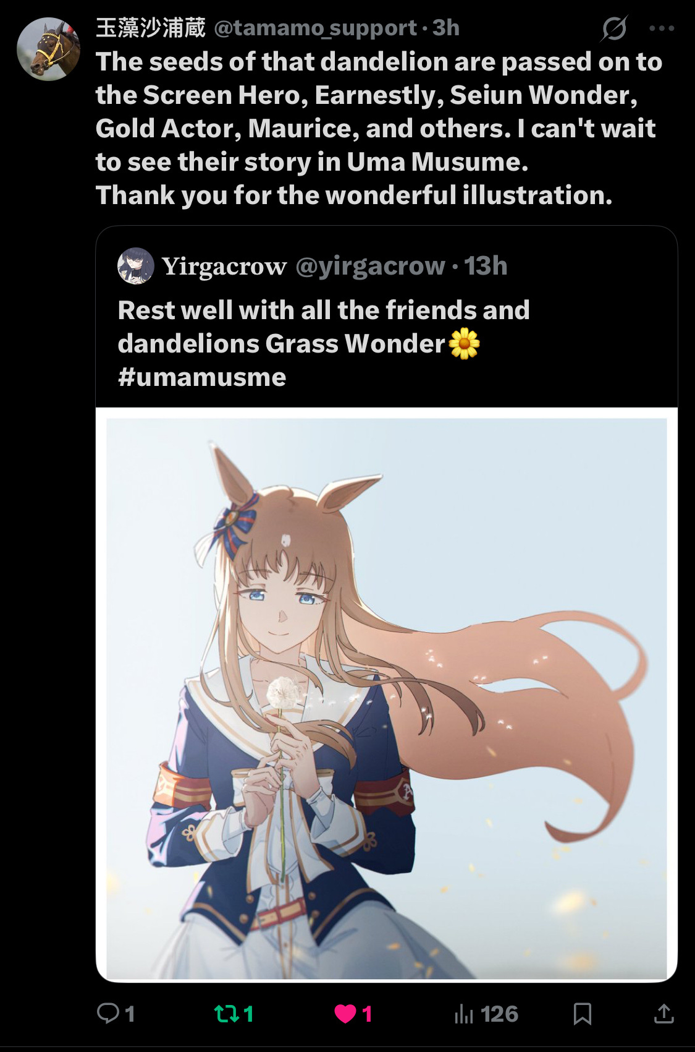This screenshot has height=1052, width=695.
Task: Open the three-dot more options menu
Action: point(662,28)
